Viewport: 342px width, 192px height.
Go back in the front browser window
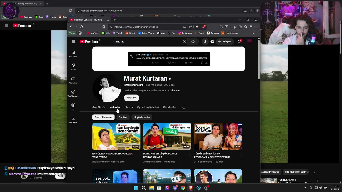[x=71, y=27]
